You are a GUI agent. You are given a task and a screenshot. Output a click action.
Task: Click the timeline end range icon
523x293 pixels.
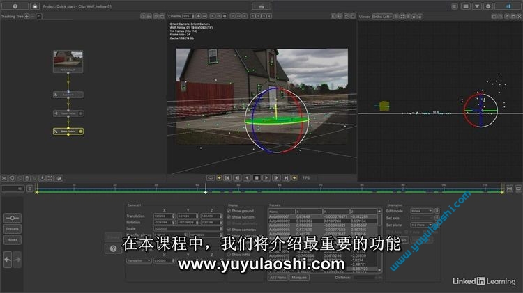[x=509, y=189]
